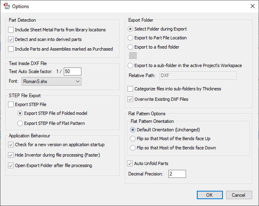Click the folder browse ellipsis button
Screen dimensions: 259x206
pos(133,56)
